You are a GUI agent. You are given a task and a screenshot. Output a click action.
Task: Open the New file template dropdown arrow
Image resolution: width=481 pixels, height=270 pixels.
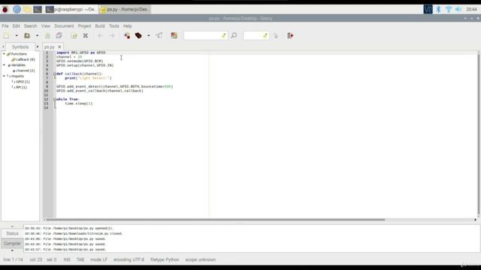pyautogui.click(x=17, y=35)
